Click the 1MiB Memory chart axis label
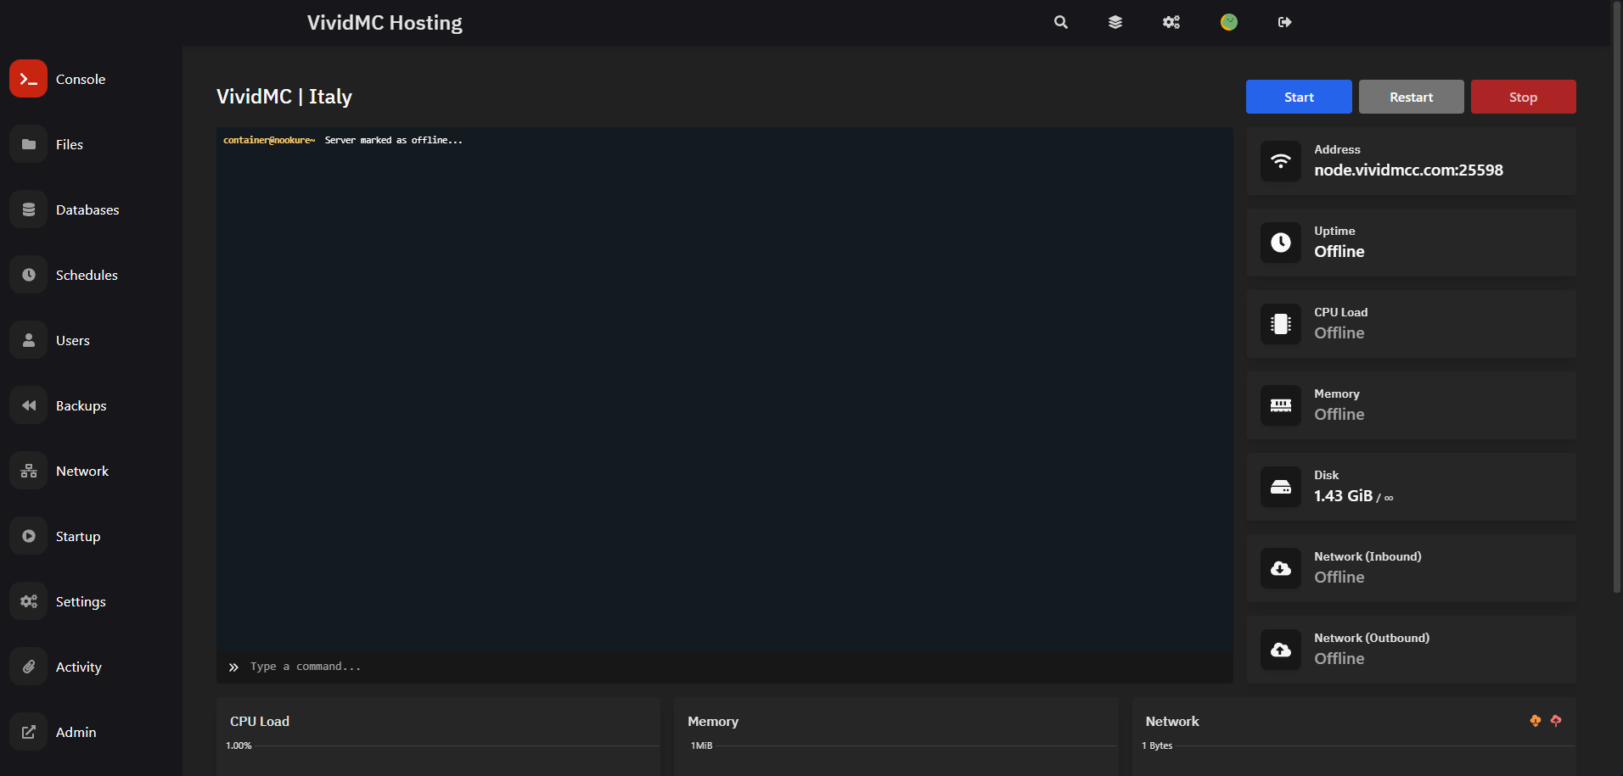The width and height of the screenshot is (1623, 776). (701, 745)
